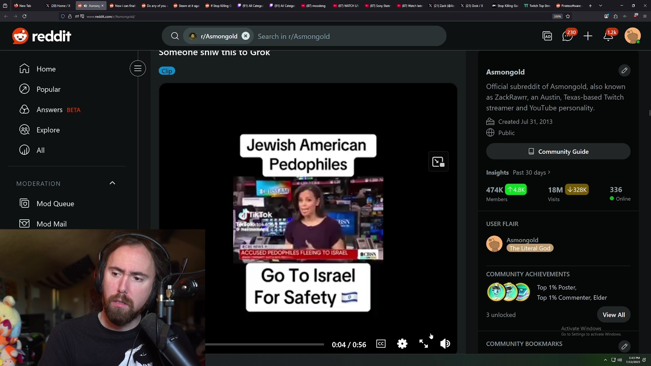Open video settings gear
The image size is (651, 366).
coord(402,344)
